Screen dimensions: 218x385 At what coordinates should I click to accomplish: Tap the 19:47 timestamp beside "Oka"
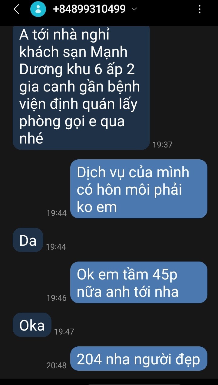tap(64, 332)
